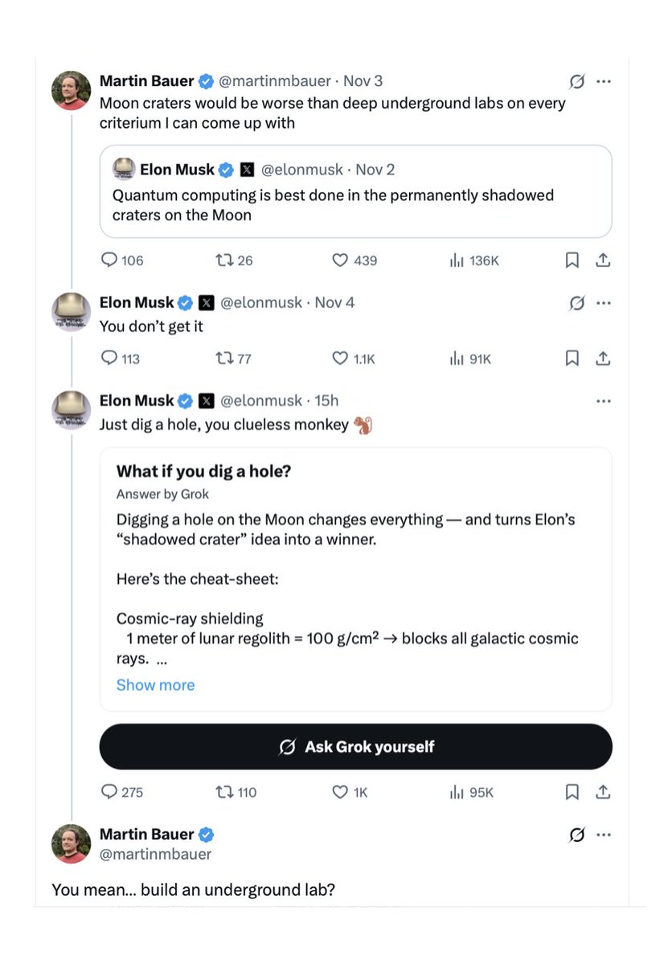The height and width of the screenshot is (965, 672).
Task: Repost Martin Bauer's tweet with 26 reposts
Action: pos(223,260)
